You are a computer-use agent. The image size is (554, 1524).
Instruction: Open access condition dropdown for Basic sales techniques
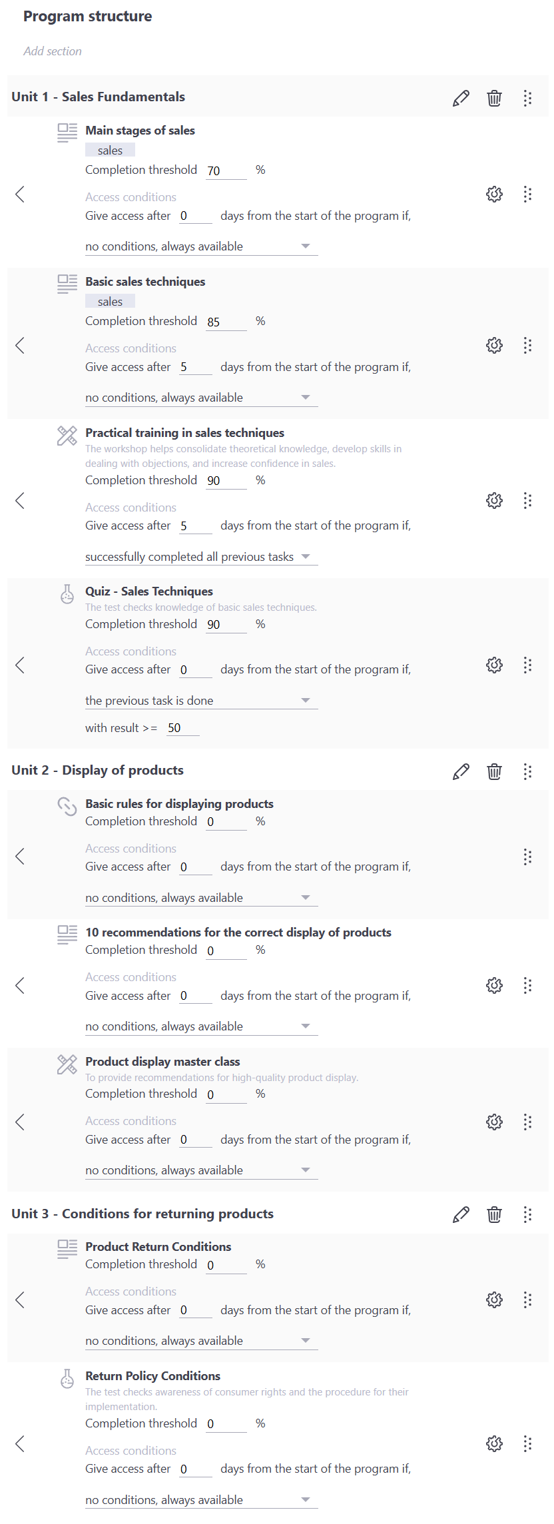(201, 398)
